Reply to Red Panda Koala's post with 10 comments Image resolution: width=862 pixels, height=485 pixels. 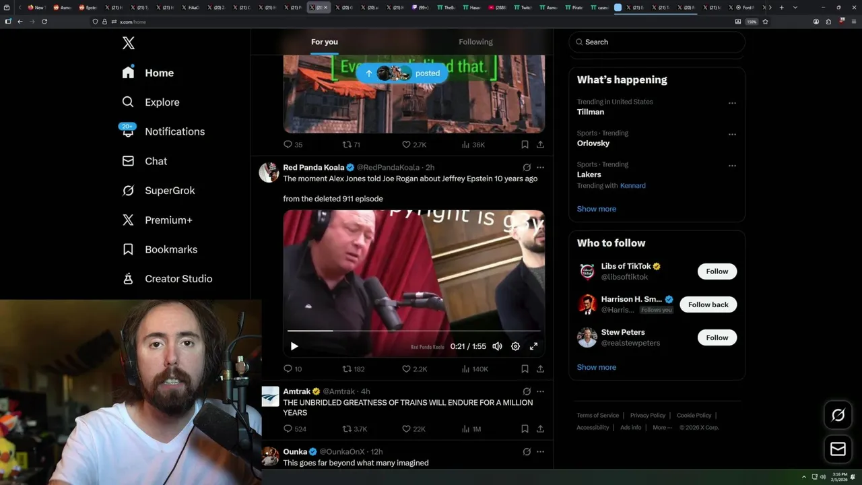293,368
